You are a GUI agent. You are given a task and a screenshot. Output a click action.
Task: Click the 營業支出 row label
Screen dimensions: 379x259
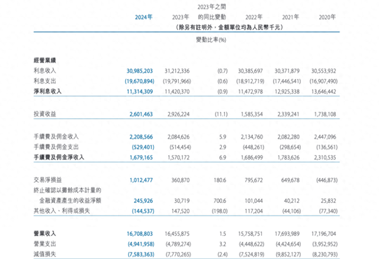point(45,244)
